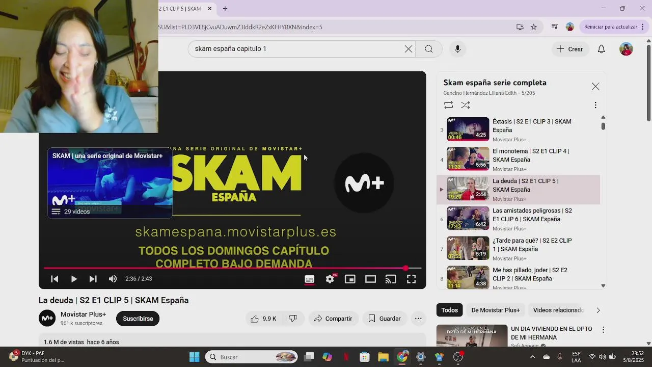Click Reiniciar para actualizar button
Viewport: 652px width, 367px height.
point(611,27)
